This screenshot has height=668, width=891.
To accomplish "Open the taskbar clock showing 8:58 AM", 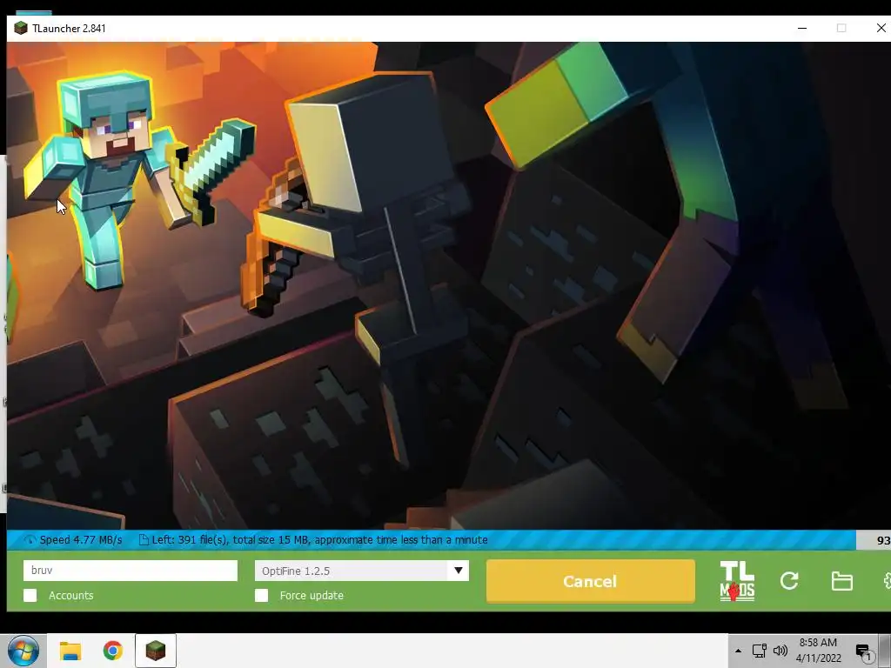I will 818,651.
